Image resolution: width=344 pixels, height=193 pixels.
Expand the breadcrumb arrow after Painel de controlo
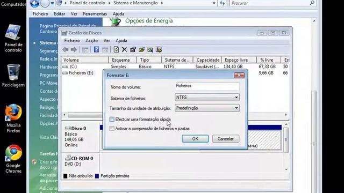click(109, 3)
